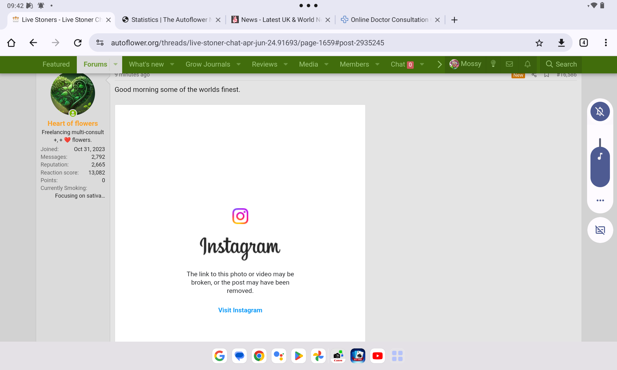Open the Forums nav item

tap(95, 64)
